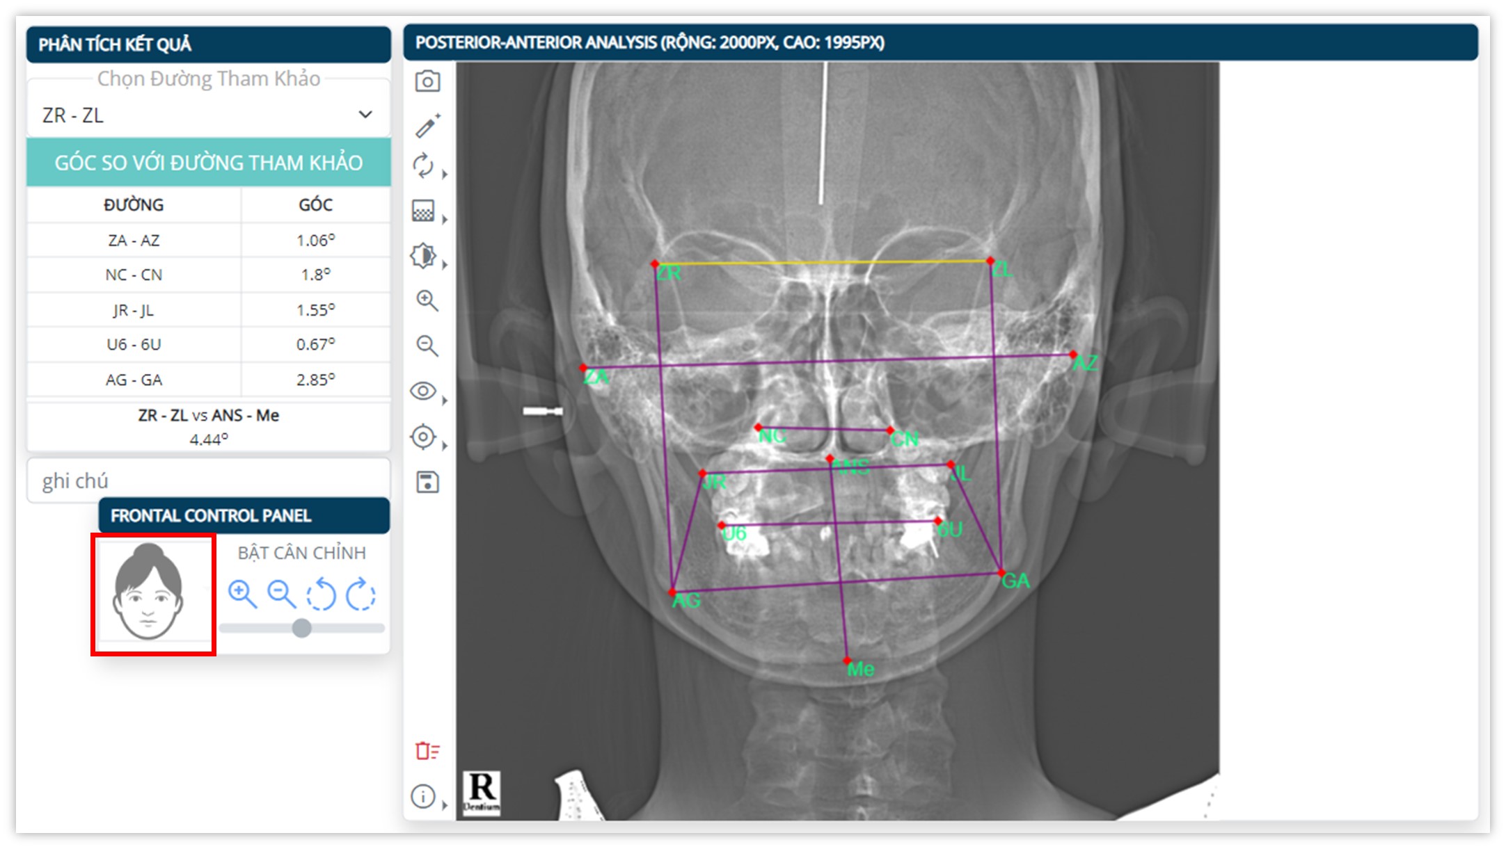
Task: Click the ZL landmark point
Action: click(x=990, y=261)
